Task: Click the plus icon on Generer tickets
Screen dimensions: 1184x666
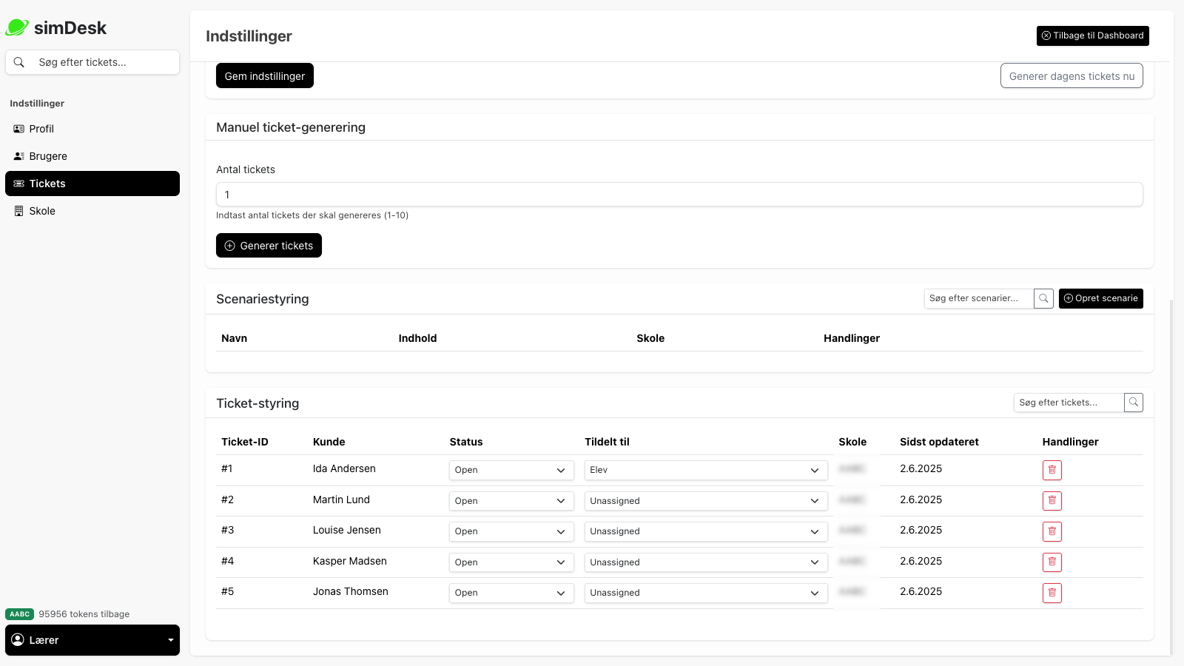Action: click(230, 245)
